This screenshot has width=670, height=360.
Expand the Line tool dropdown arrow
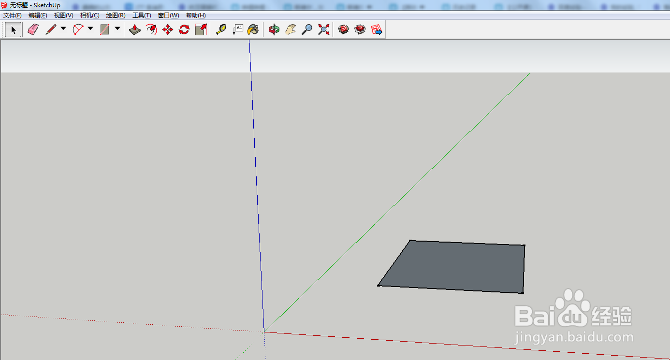[x=63, y=29]
